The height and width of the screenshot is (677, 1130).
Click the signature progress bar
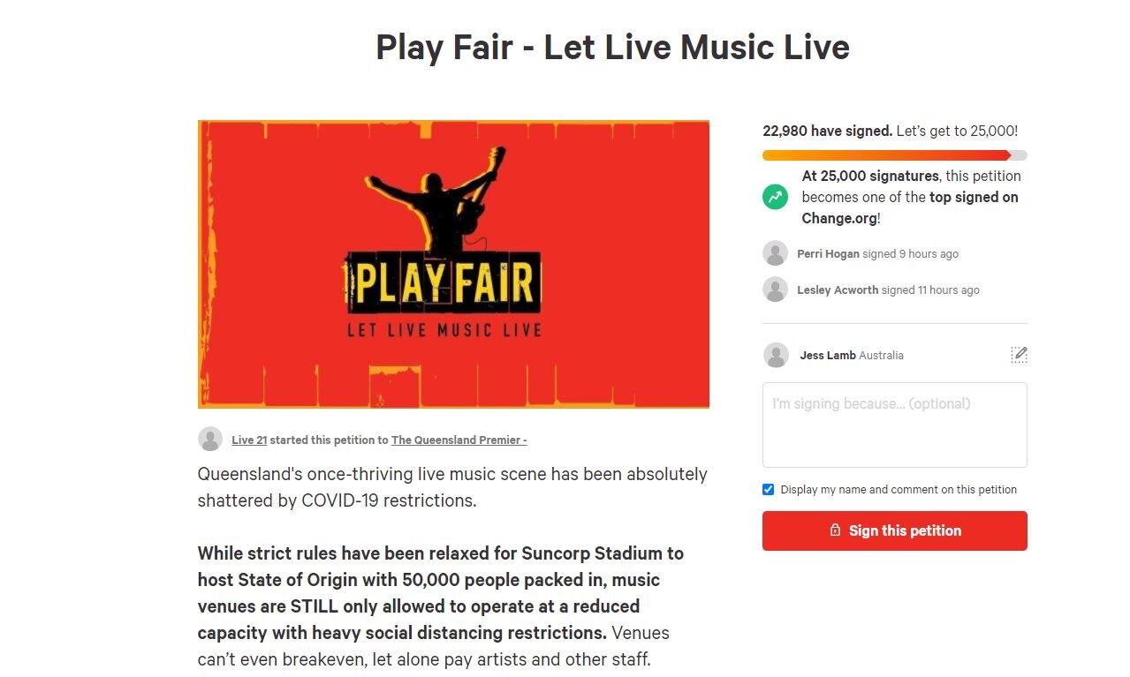tap(894, 154)
